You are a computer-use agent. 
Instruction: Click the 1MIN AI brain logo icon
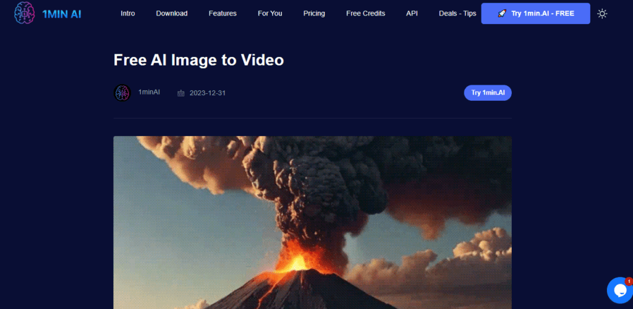point(24,13)
